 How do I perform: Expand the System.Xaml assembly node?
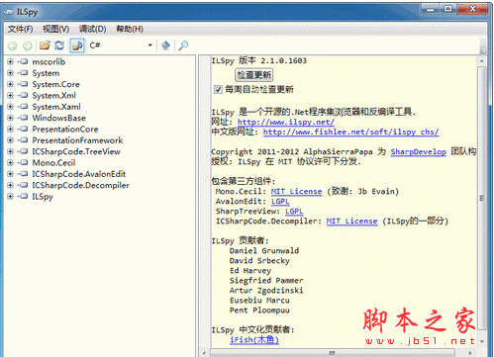(x=10, y=107)
